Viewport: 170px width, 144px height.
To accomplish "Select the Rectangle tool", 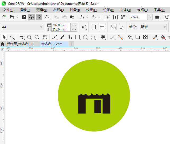I will pyautogui.click(x=78, y=37).
